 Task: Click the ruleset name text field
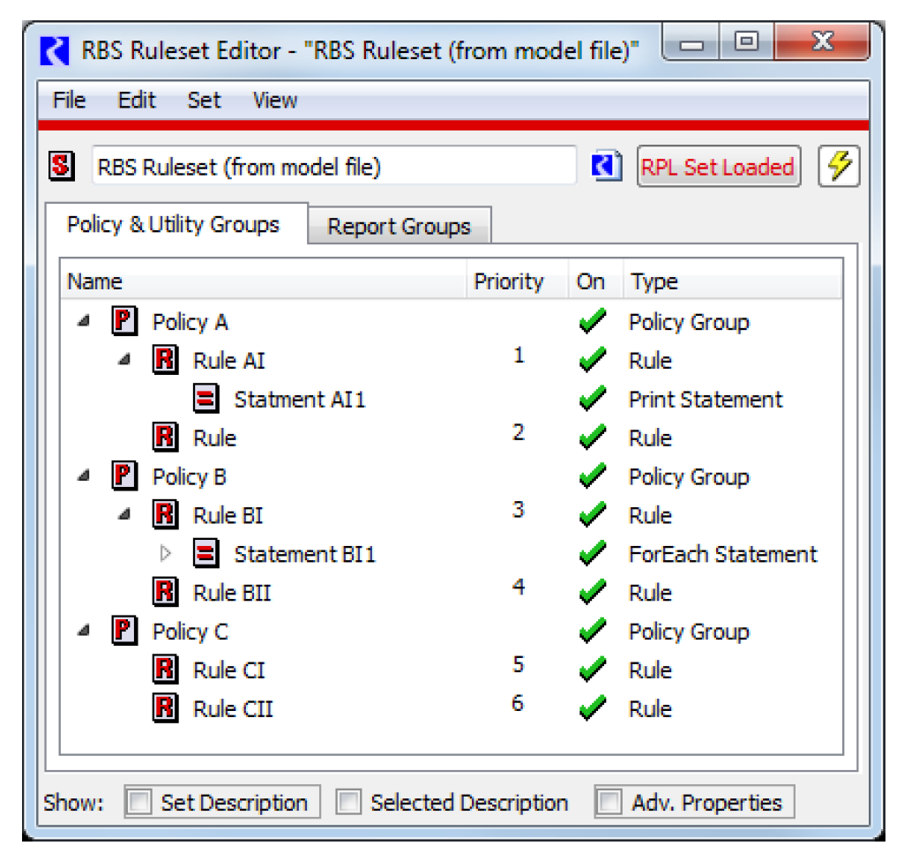coord(333,166)
